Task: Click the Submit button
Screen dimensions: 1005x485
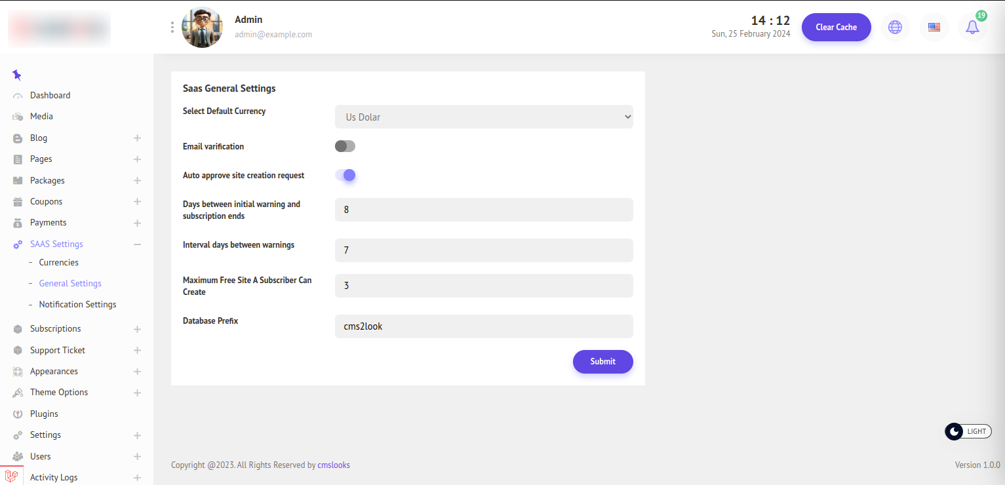Action: pos(602,362)
